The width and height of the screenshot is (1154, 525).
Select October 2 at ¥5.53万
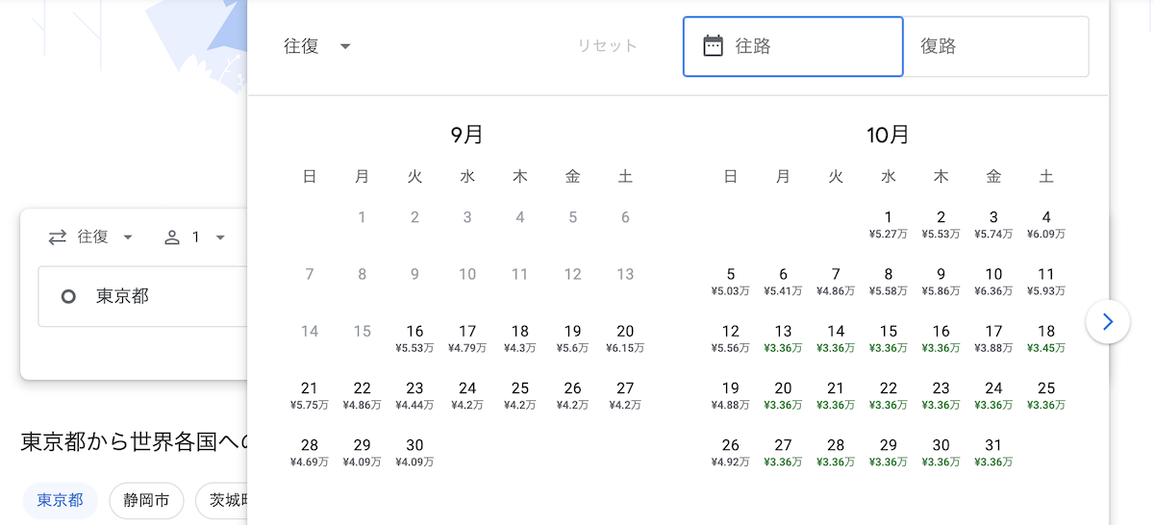(x=941, y=224)
